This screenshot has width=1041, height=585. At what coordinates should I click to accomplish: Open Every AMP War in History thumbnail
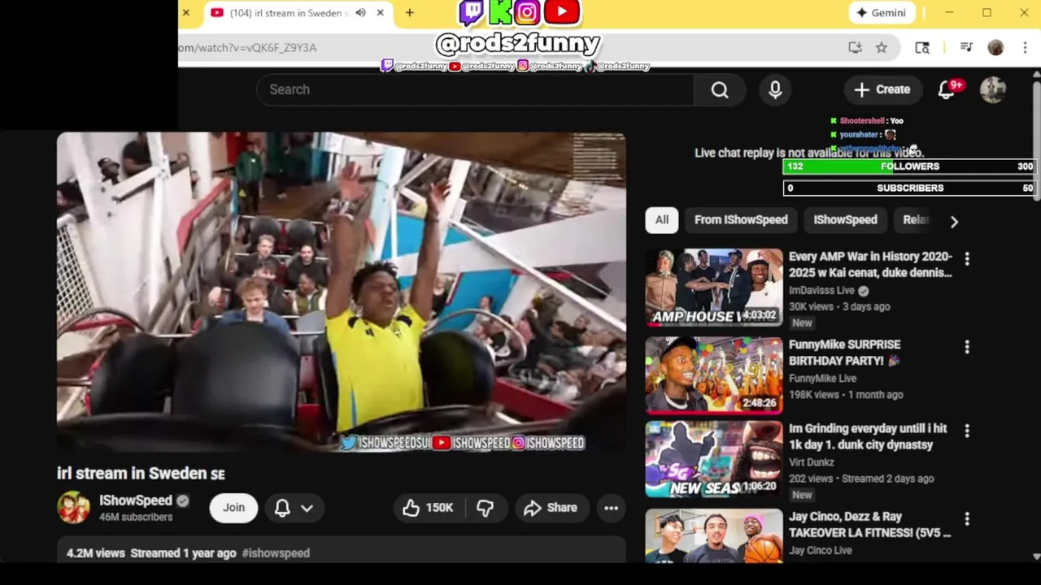pyautogui.click(x=714, y=288)
